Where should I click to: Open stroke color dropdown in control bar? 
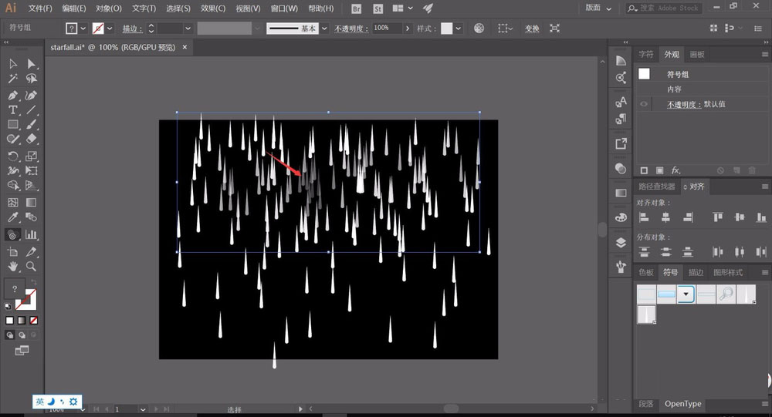coord(110,29)
